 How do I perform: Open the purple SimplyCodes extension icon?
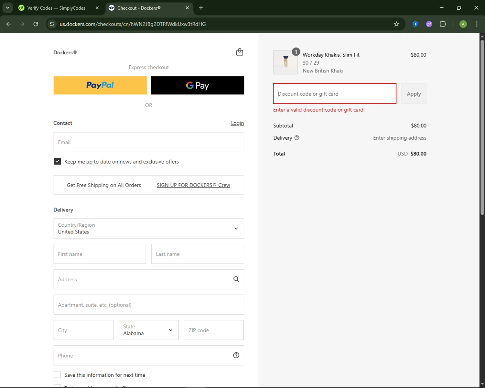point(429,24)
